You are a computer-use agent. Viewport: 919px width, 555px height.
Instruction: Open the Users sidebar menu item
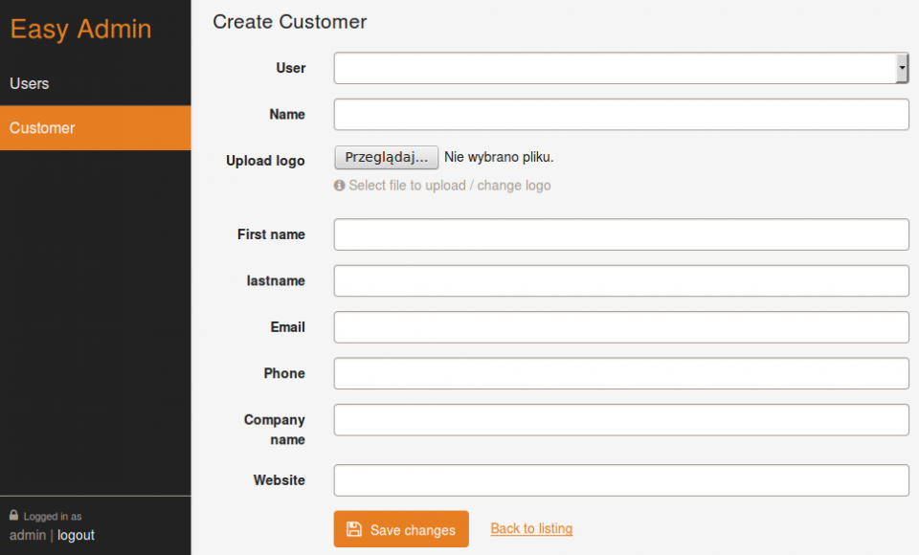point(30,83)
